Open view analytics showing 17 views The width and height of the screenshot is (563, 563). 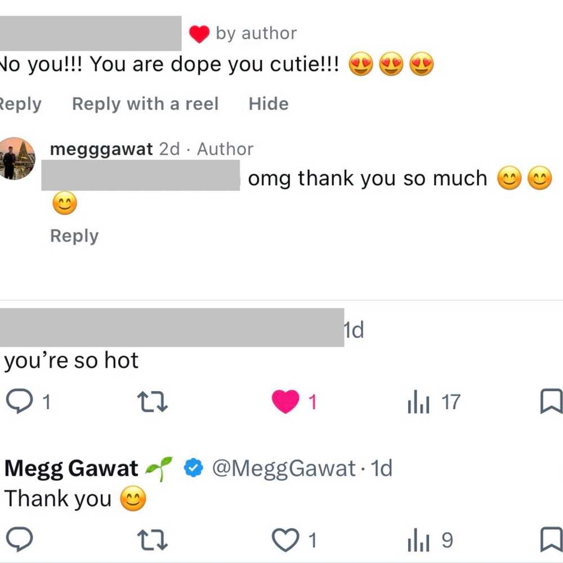418,402
